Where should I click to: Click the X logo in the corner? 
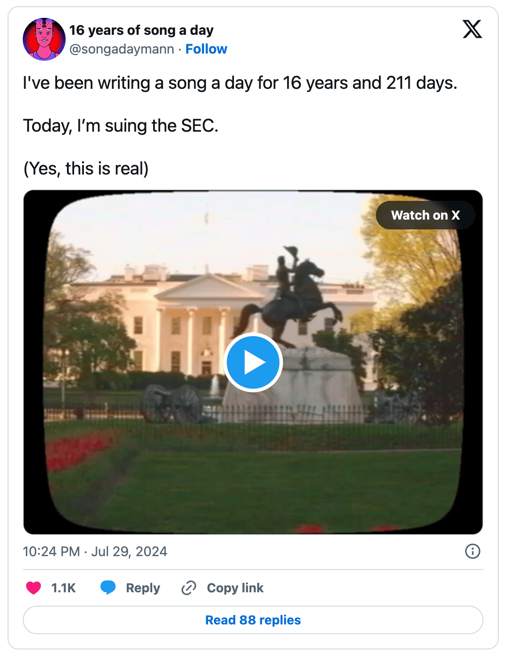coord(472,29)
